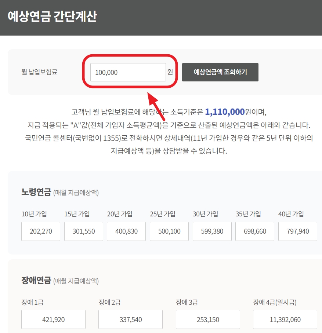
Task: Click the 15년 가입 amount box
Action: coord(83,231)
